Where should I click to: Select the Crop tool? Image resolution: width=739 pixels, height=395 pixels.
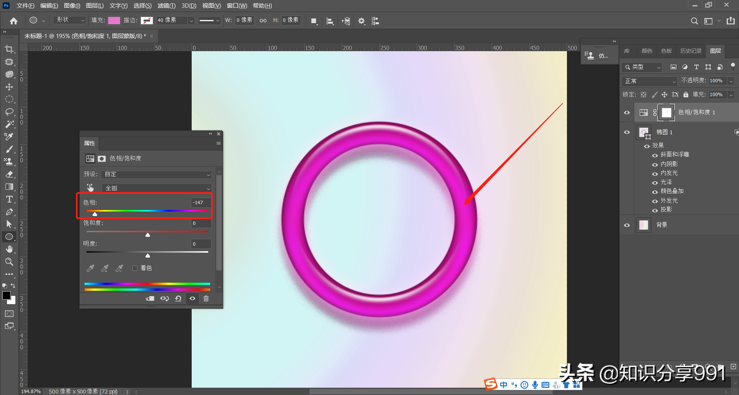9,49
